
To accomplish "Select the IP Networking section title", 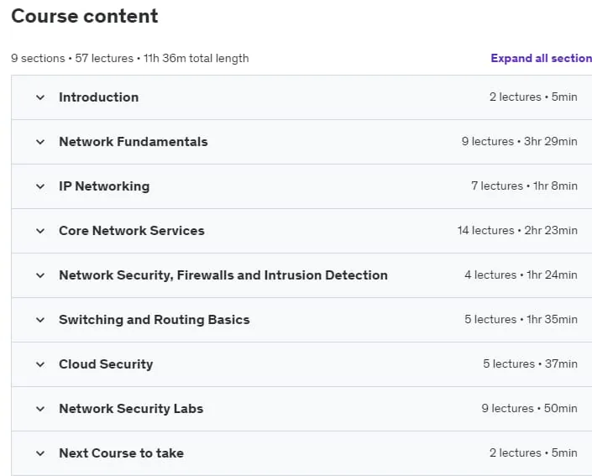I will pos(104,186).
